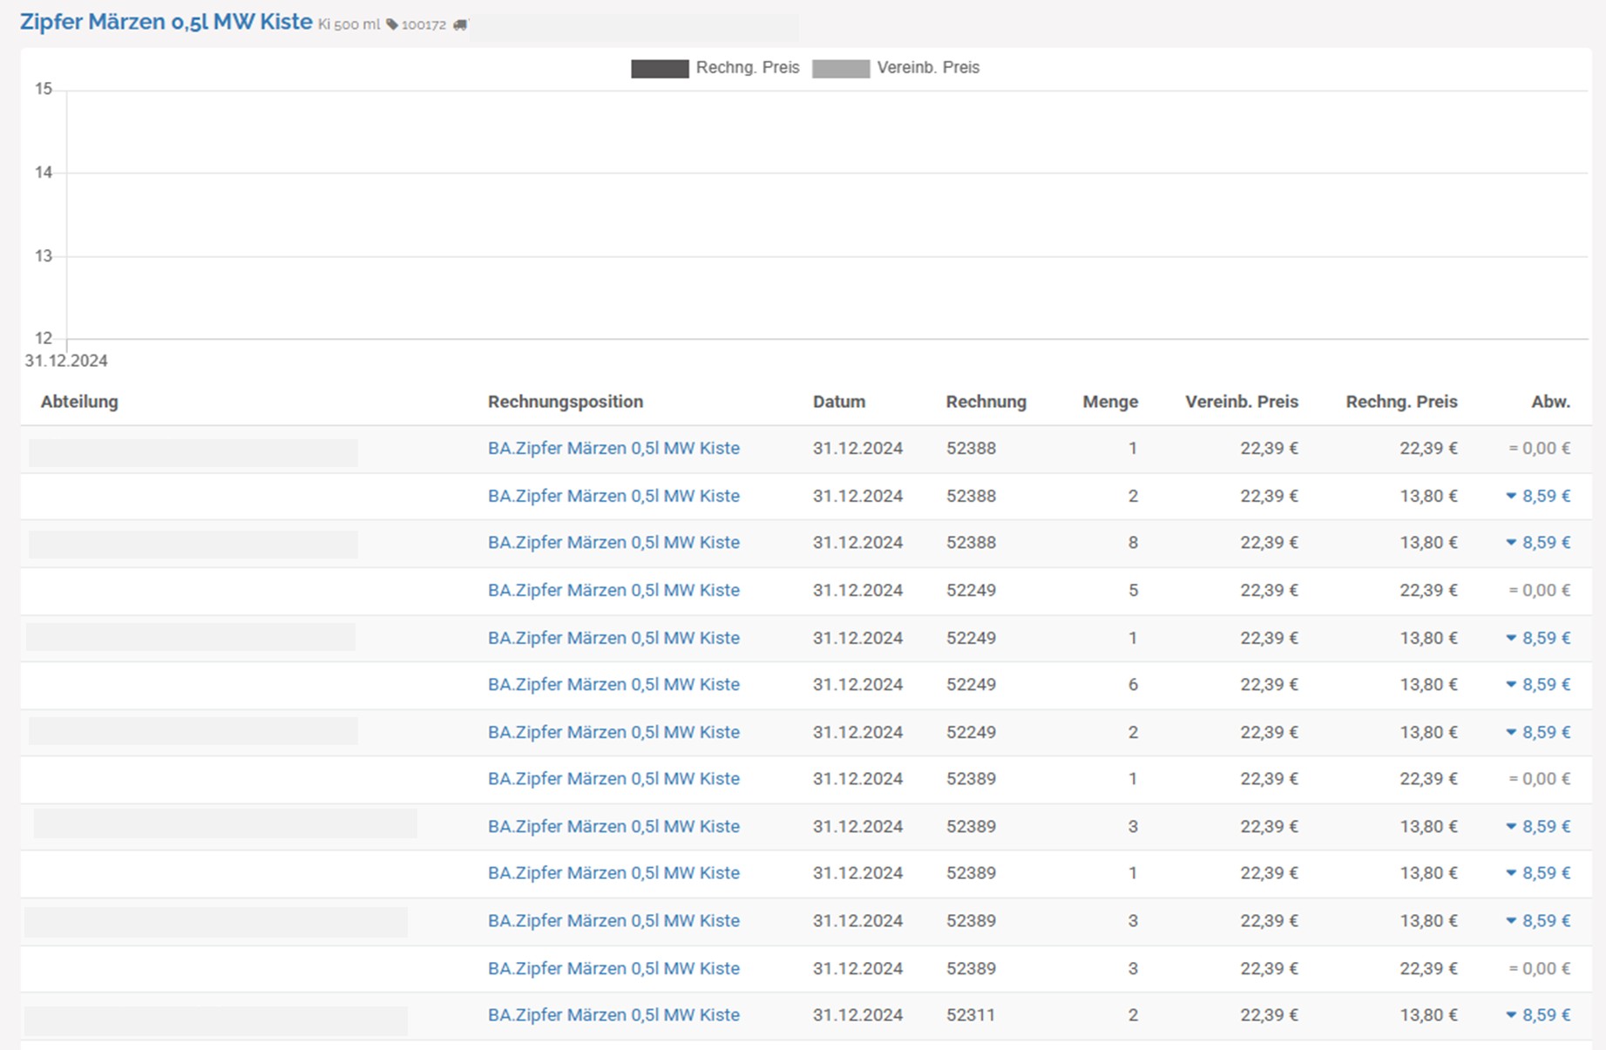The width and height of the screenshot is (1606, 1050).
Task: Sort by the Rechng. Preis column header
Action: pos(1401,402)
